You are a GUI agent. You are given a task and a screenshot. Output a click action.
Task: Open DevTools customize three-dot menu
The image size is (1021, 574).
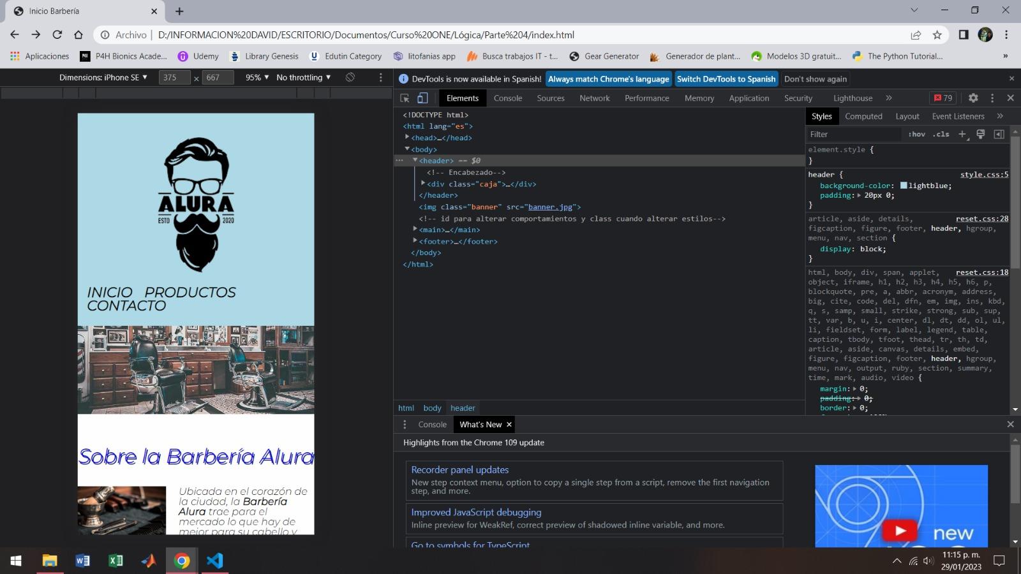point(992,98)
